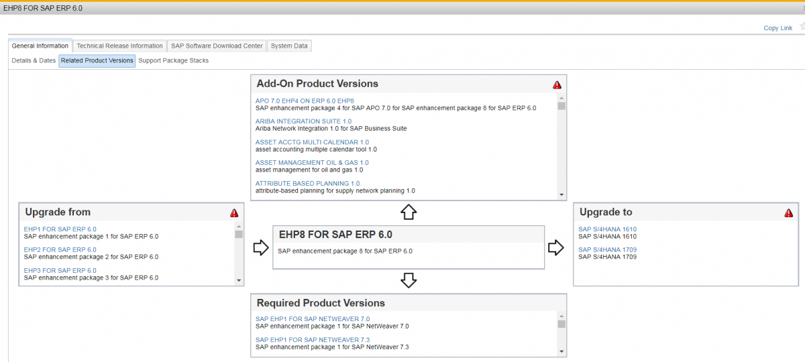This screenshot has height=362, width=805.
Task: Click the favorite star icon beside Copy Link
Action: click(802, 27)
